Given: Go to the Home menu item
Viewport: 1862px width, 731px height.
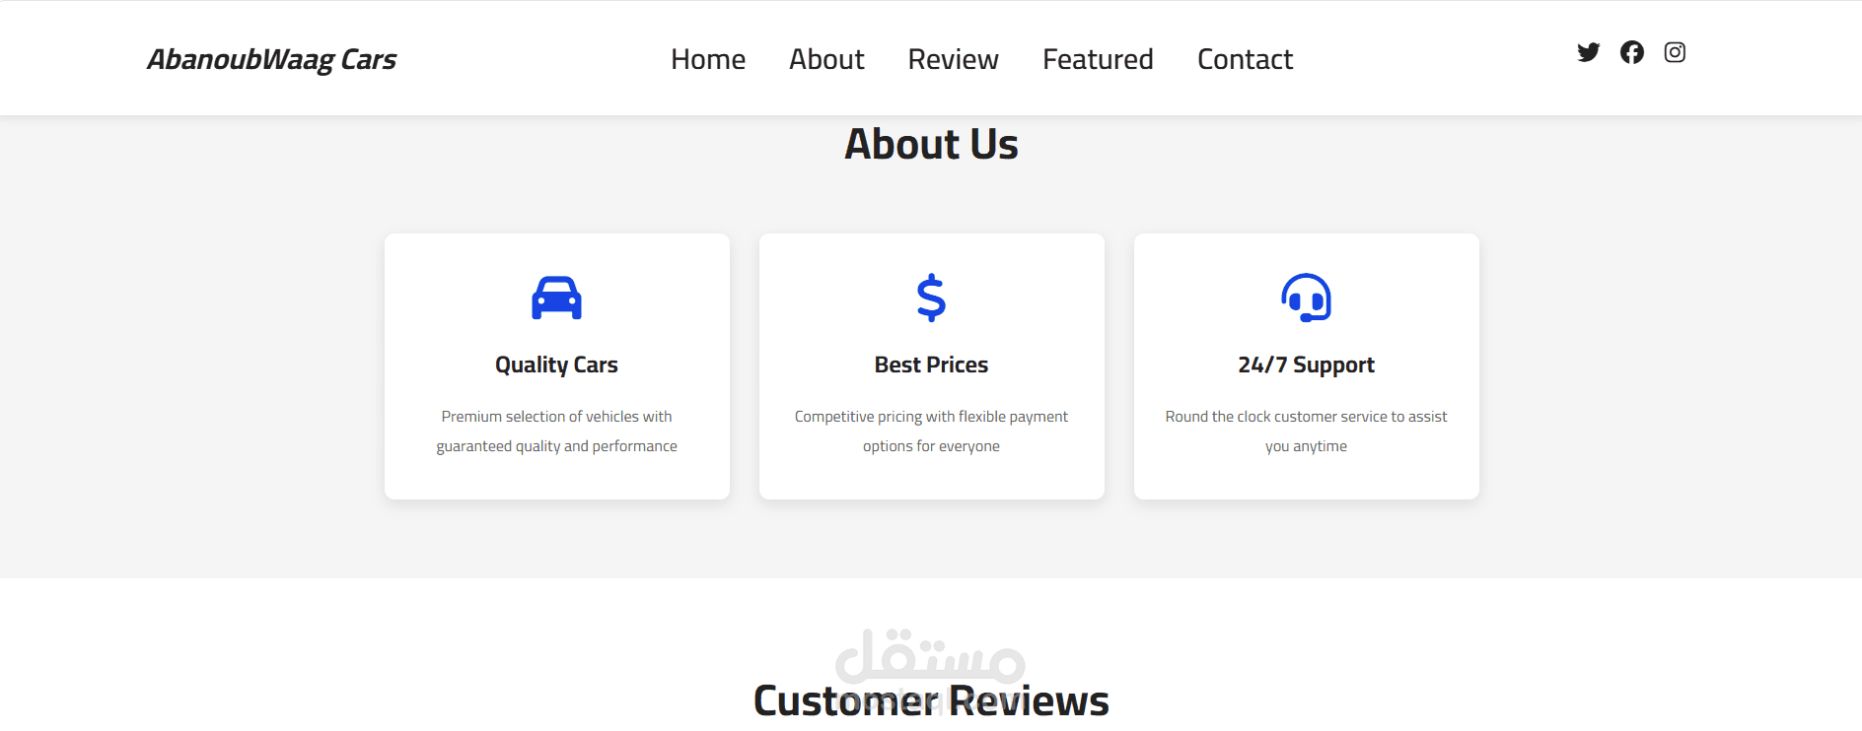Looking at the screenshot, I should coord(707,59).
